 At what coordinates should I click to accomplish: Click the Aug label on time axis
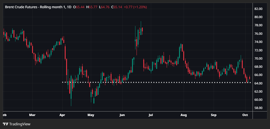coord(183,115)
